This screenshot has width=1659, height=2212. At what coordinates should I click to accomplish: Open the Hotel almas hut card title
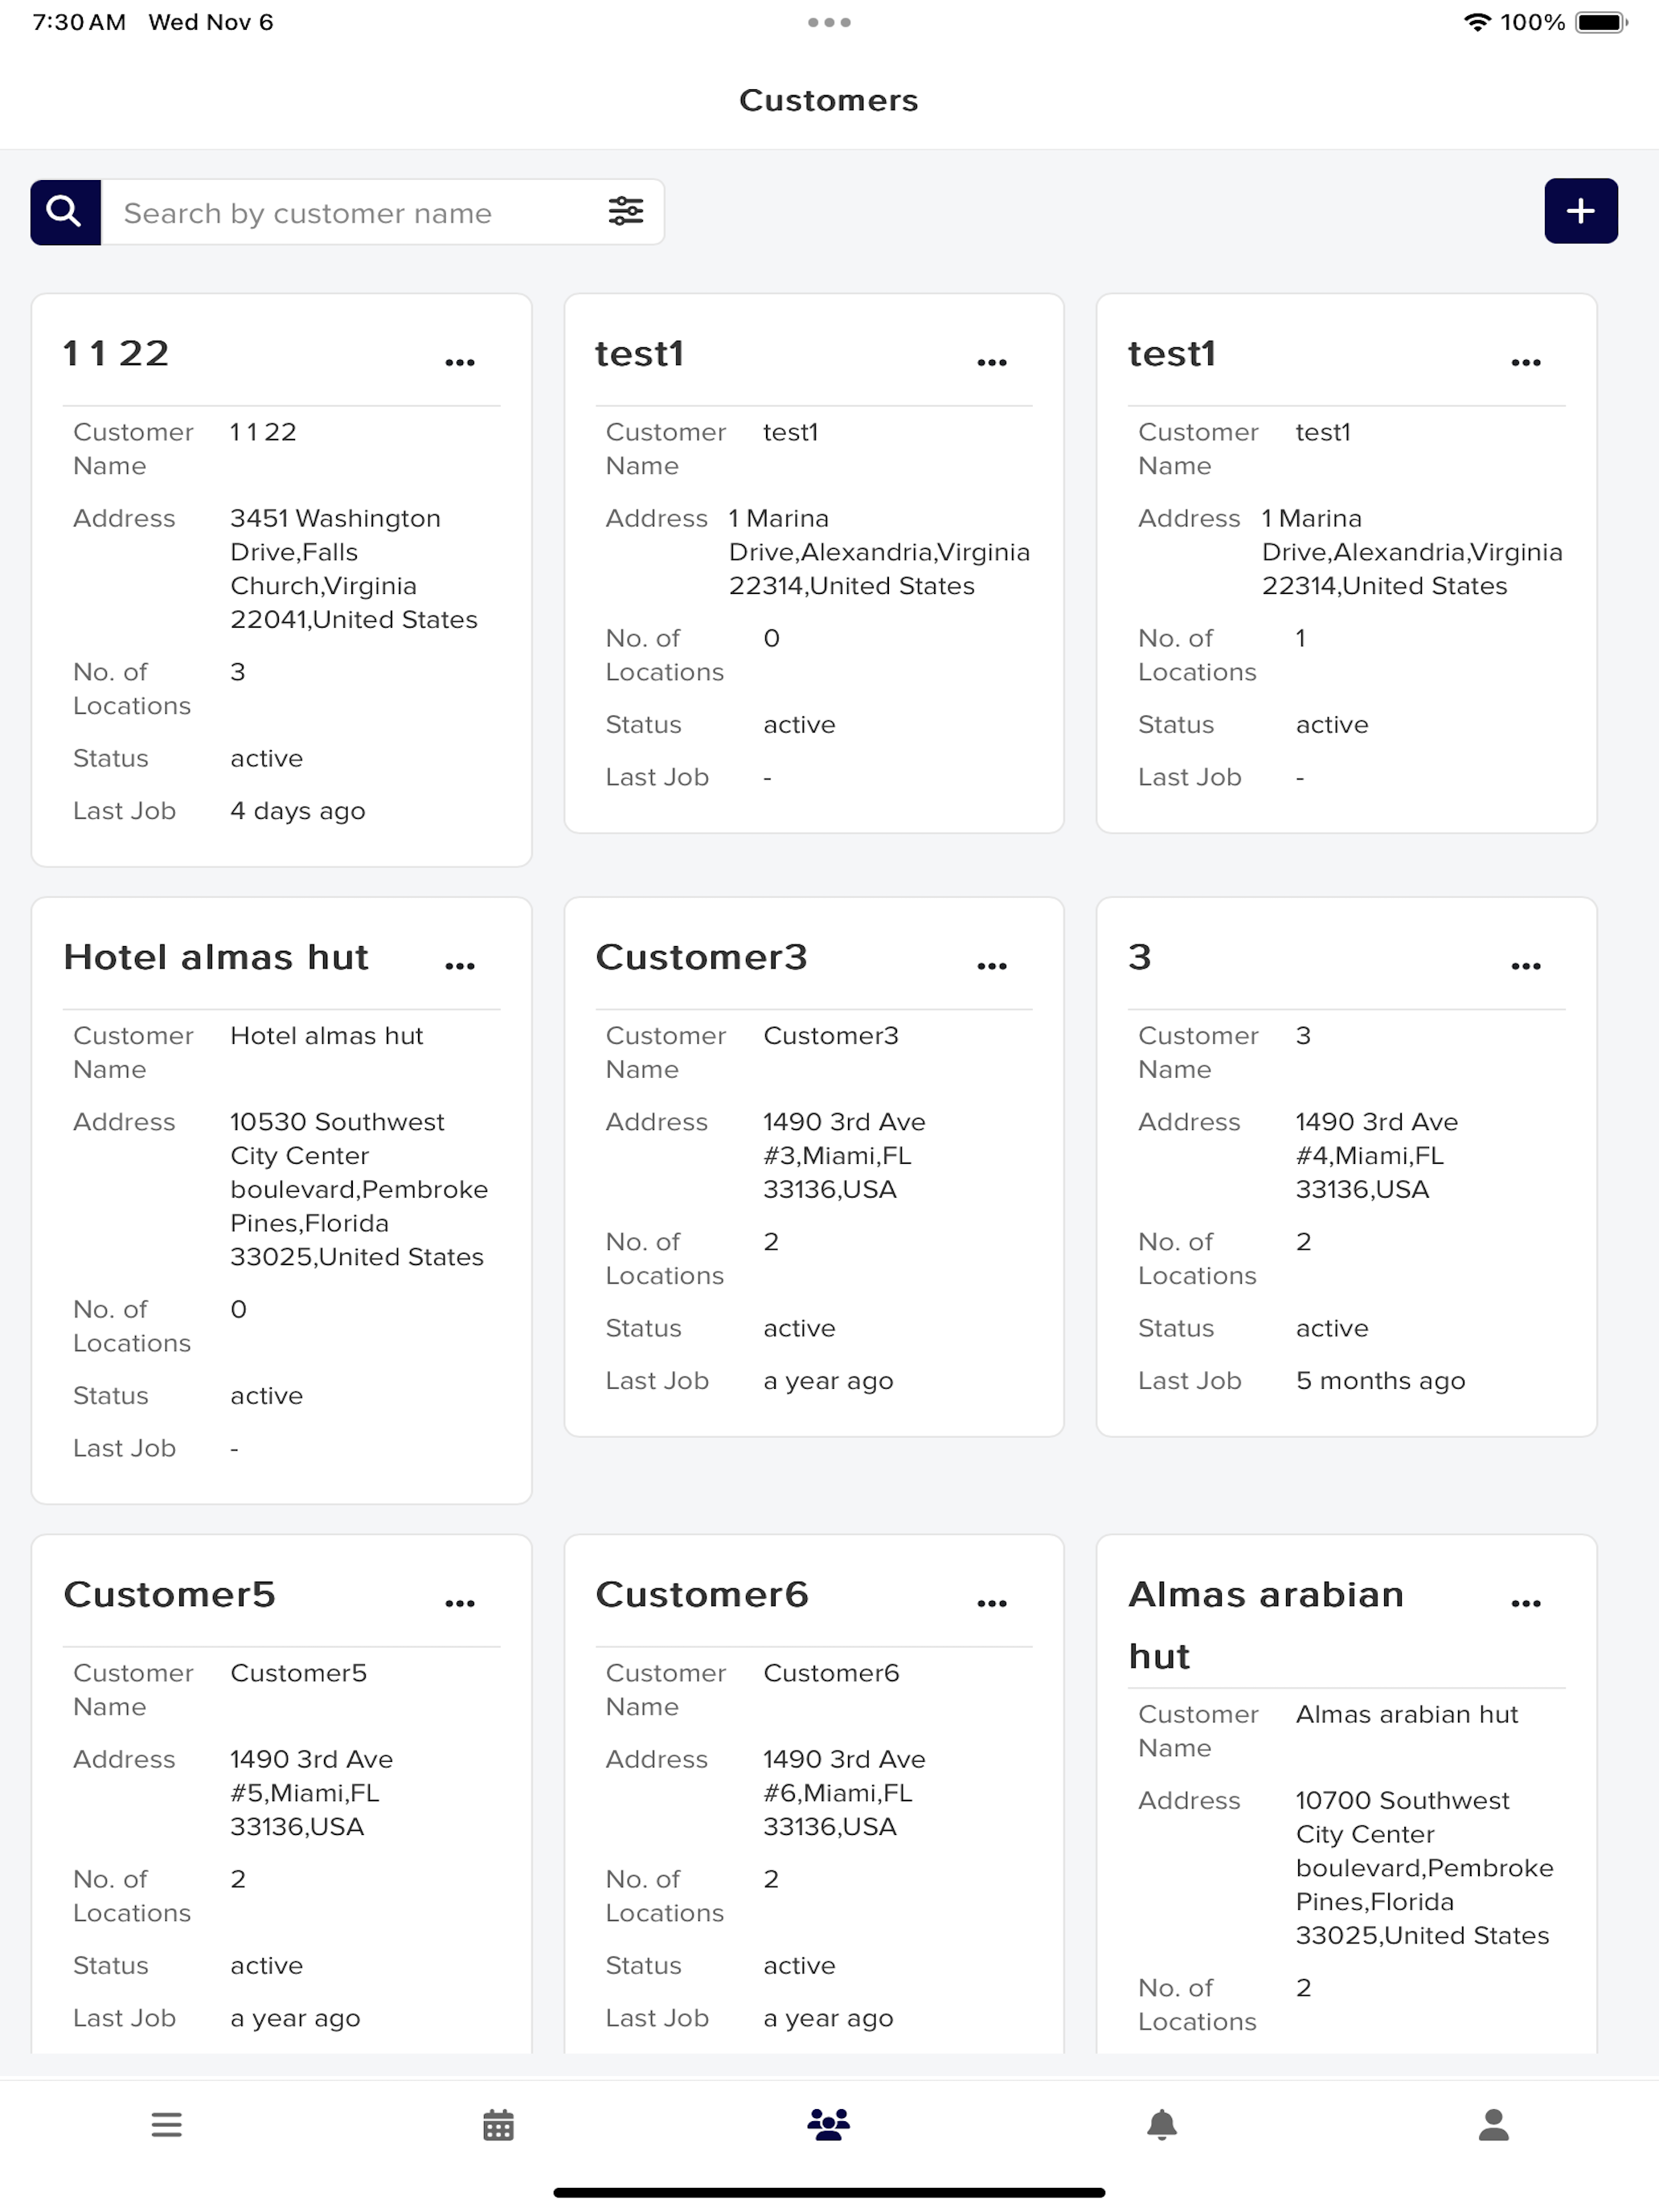point(216,957)
